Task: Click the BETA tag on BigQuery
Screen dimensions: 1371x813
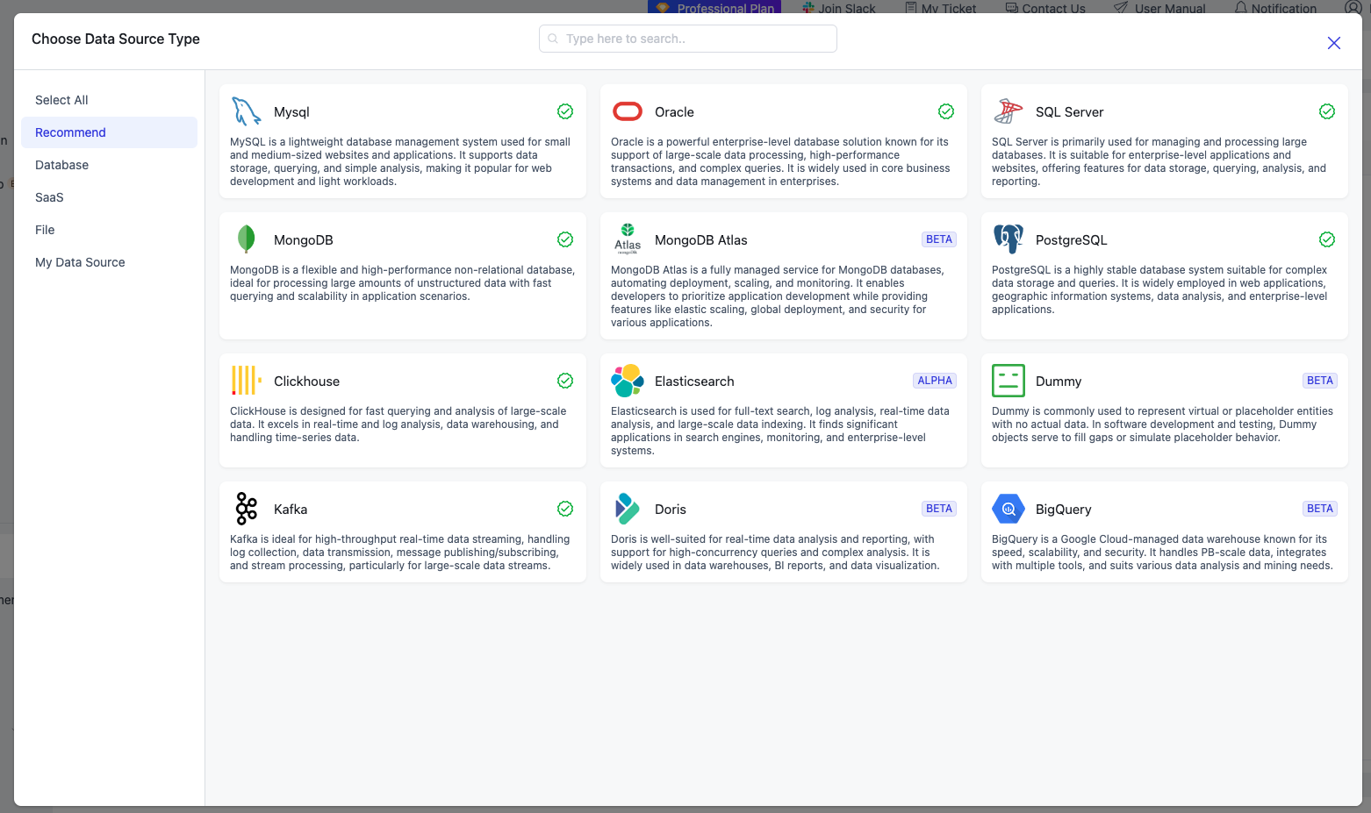Action: click(1320, 509)
